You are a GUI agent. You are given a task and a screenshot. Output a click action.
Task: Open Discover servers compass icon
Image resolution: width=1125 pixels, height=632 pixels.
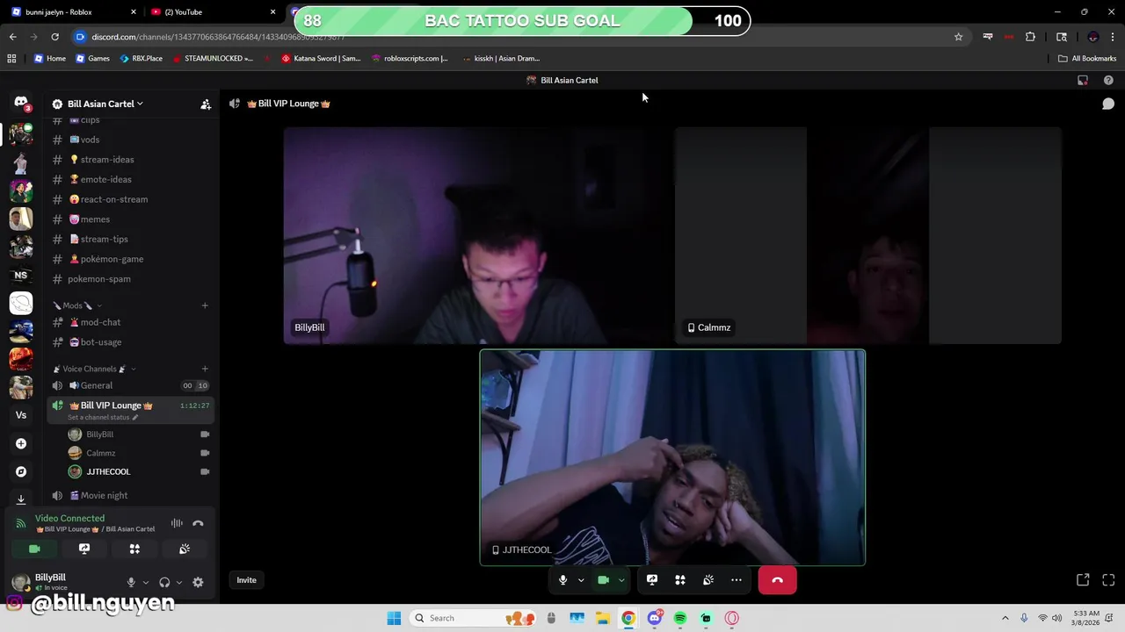pos(21,471)
